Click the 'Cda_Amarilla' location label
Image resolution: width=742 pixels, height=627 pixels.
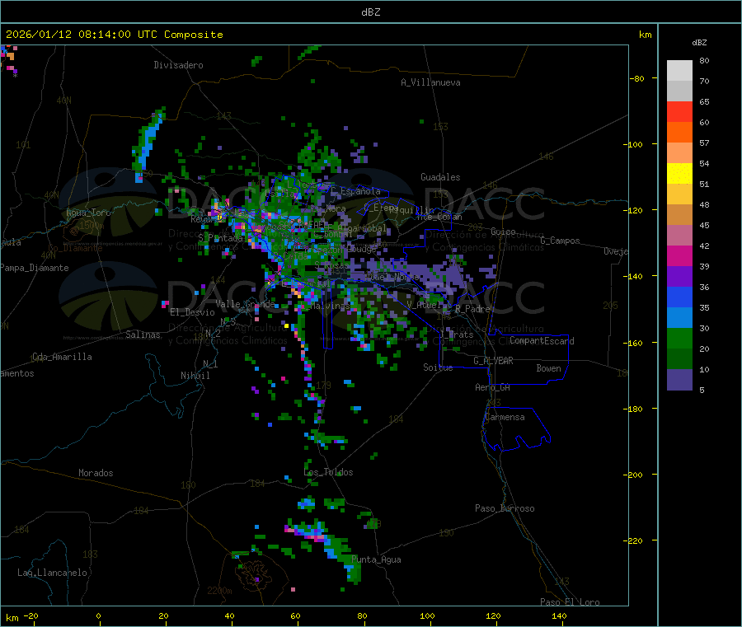click(x=63, y=357)
